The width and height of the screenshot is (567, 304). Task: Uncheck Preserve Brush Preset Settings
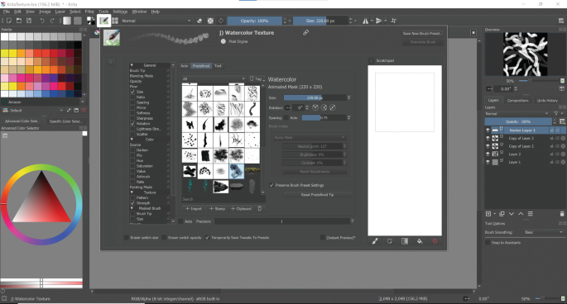271,185
